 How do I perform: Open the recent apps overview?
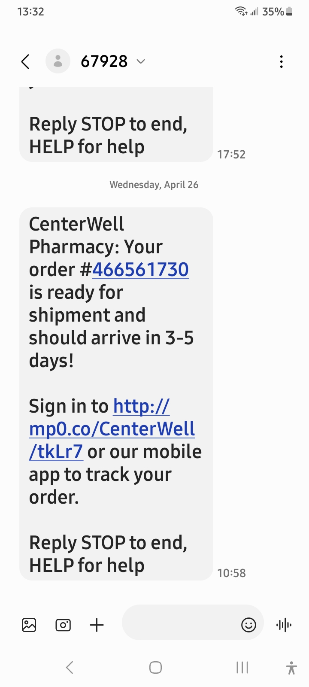[x=242, y=667]
